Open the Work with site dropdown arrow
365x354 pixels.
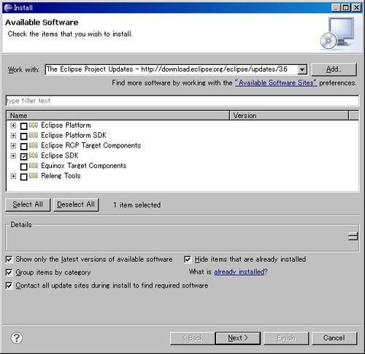click(302, 69)
